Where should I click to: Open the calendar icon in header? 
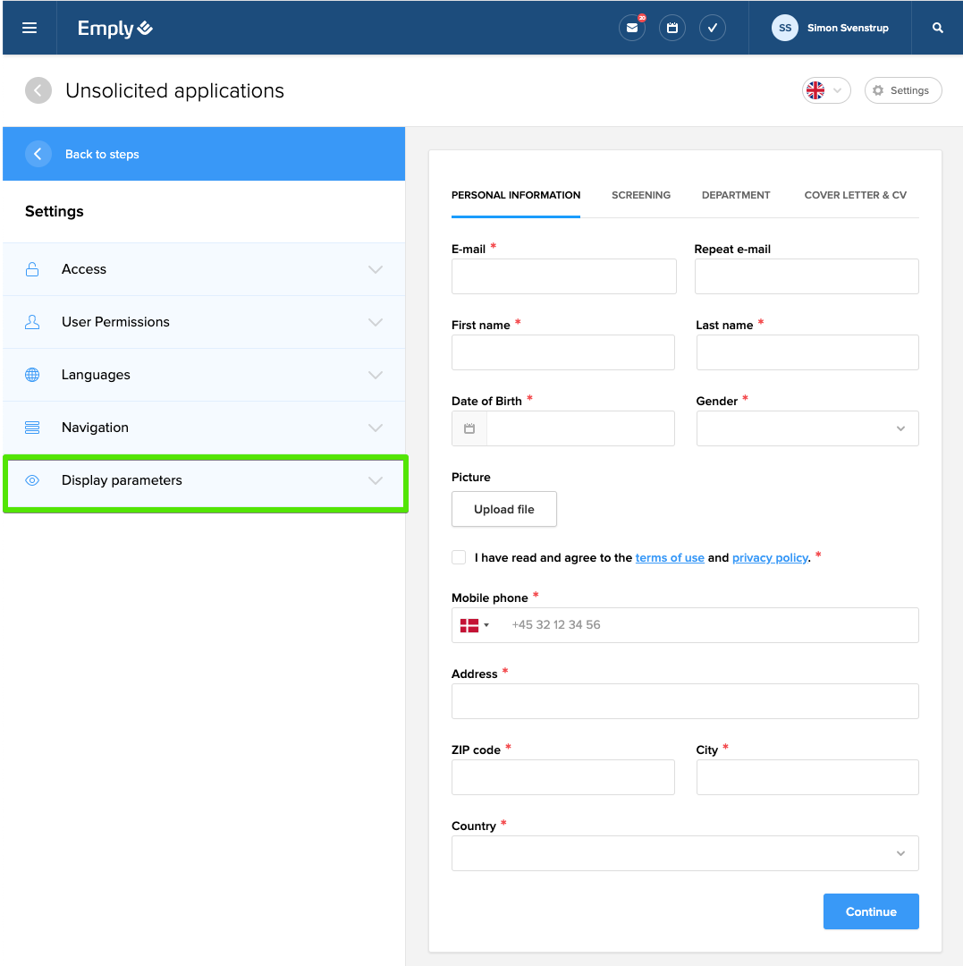672,28
